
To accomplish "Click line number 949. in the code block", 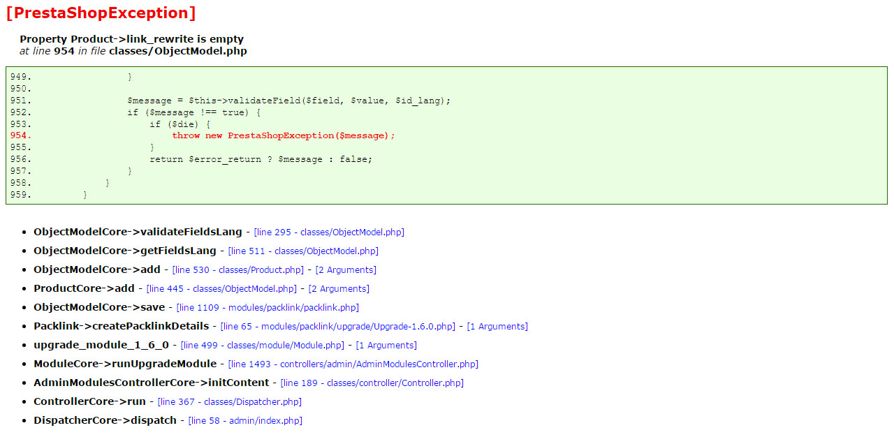I will click(21, 77).
